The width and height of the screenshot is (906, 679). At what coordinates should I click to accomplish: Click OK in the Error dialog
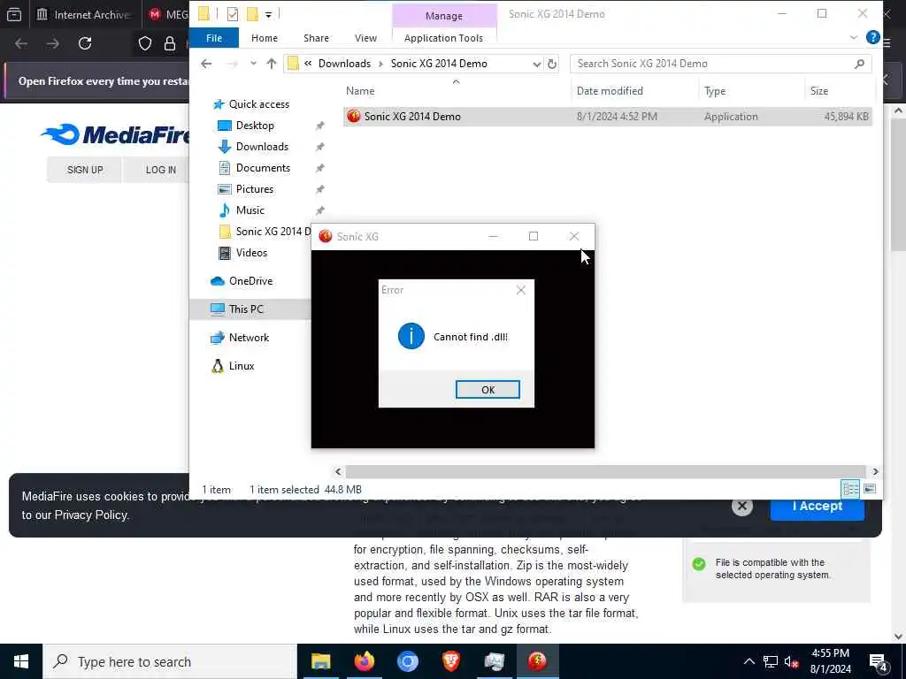click(488, 390)
